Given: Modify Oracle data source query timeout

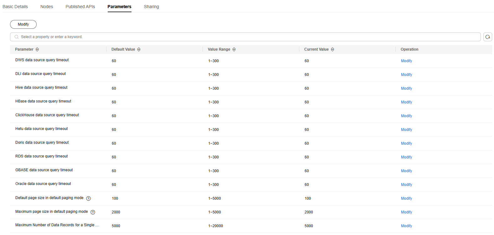Looking at the screenshot, I should (x=406, y=185).
